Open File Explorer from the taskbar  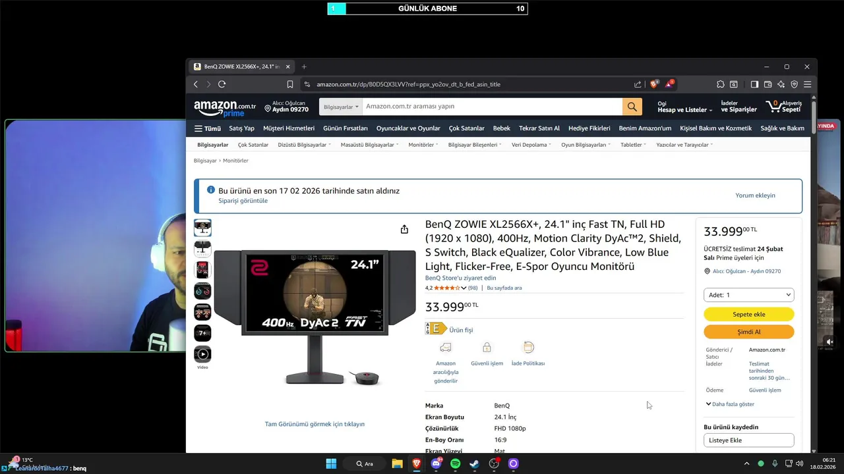tap(397, 463)
